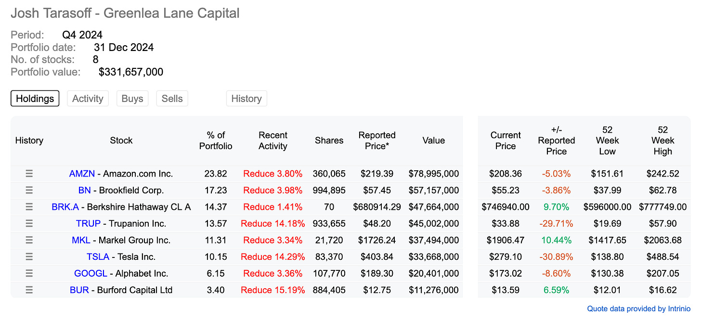Open history icon for TRUP row
The width and height of the screenshot is (701, 318).
pos(29,223)
